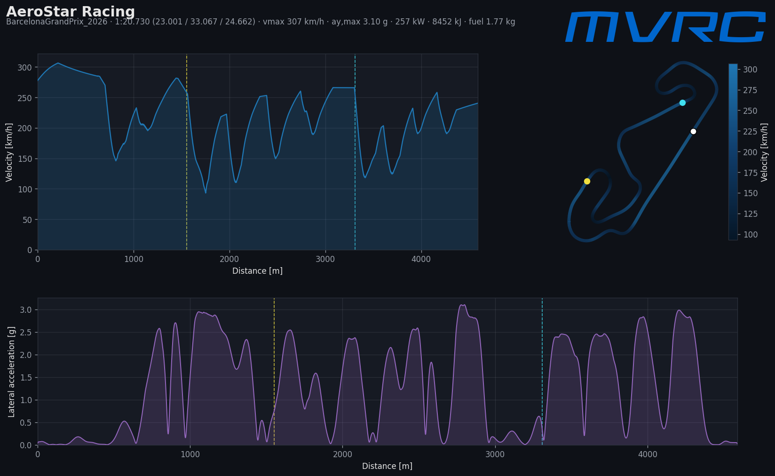Click the 200 tick on the colorbar
This screenshot has height=476, width=775.
point(750,152)
